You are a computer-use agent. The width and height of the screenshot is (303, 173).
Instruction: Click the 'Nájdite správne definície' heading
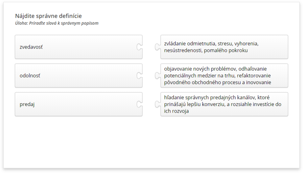49,16
